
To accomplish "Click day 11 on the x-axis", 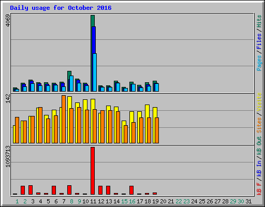I will (x=93, y=201).
